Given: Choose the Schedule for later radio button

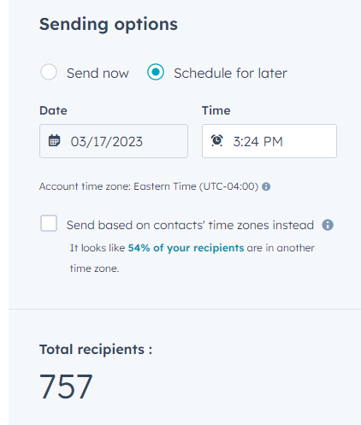Looking at the screenshot, I should 156,72.
